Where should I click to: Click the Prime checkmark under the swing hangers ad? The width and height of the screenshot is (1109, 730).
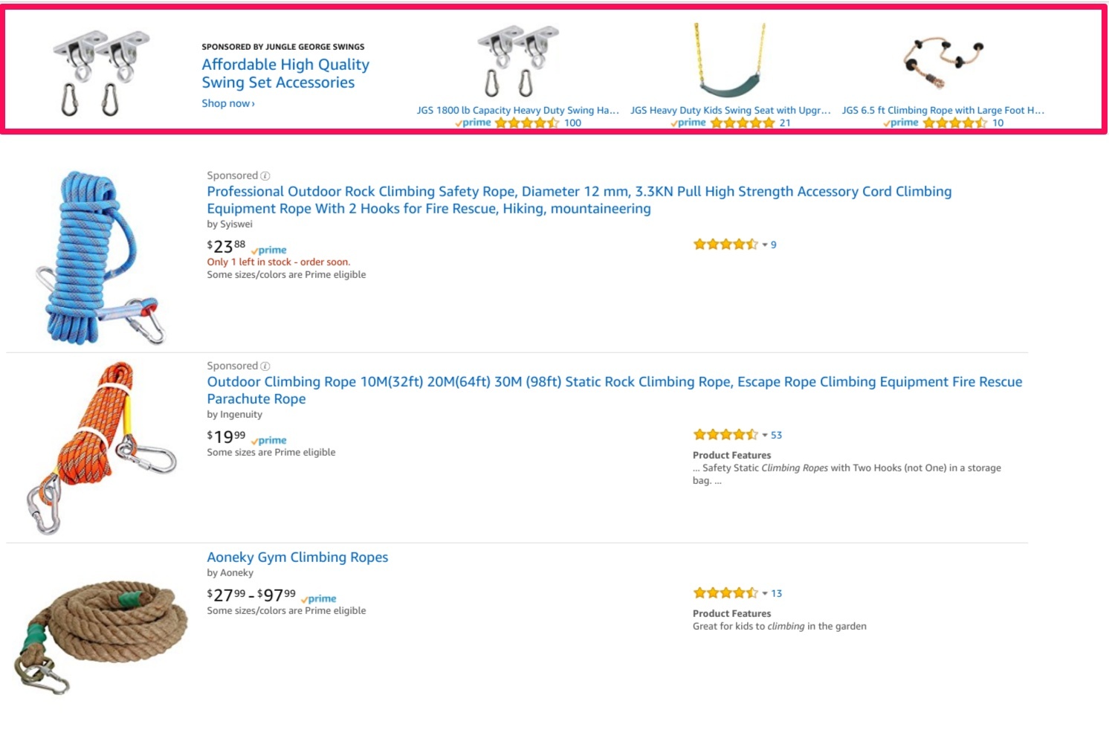pos(473,123)
